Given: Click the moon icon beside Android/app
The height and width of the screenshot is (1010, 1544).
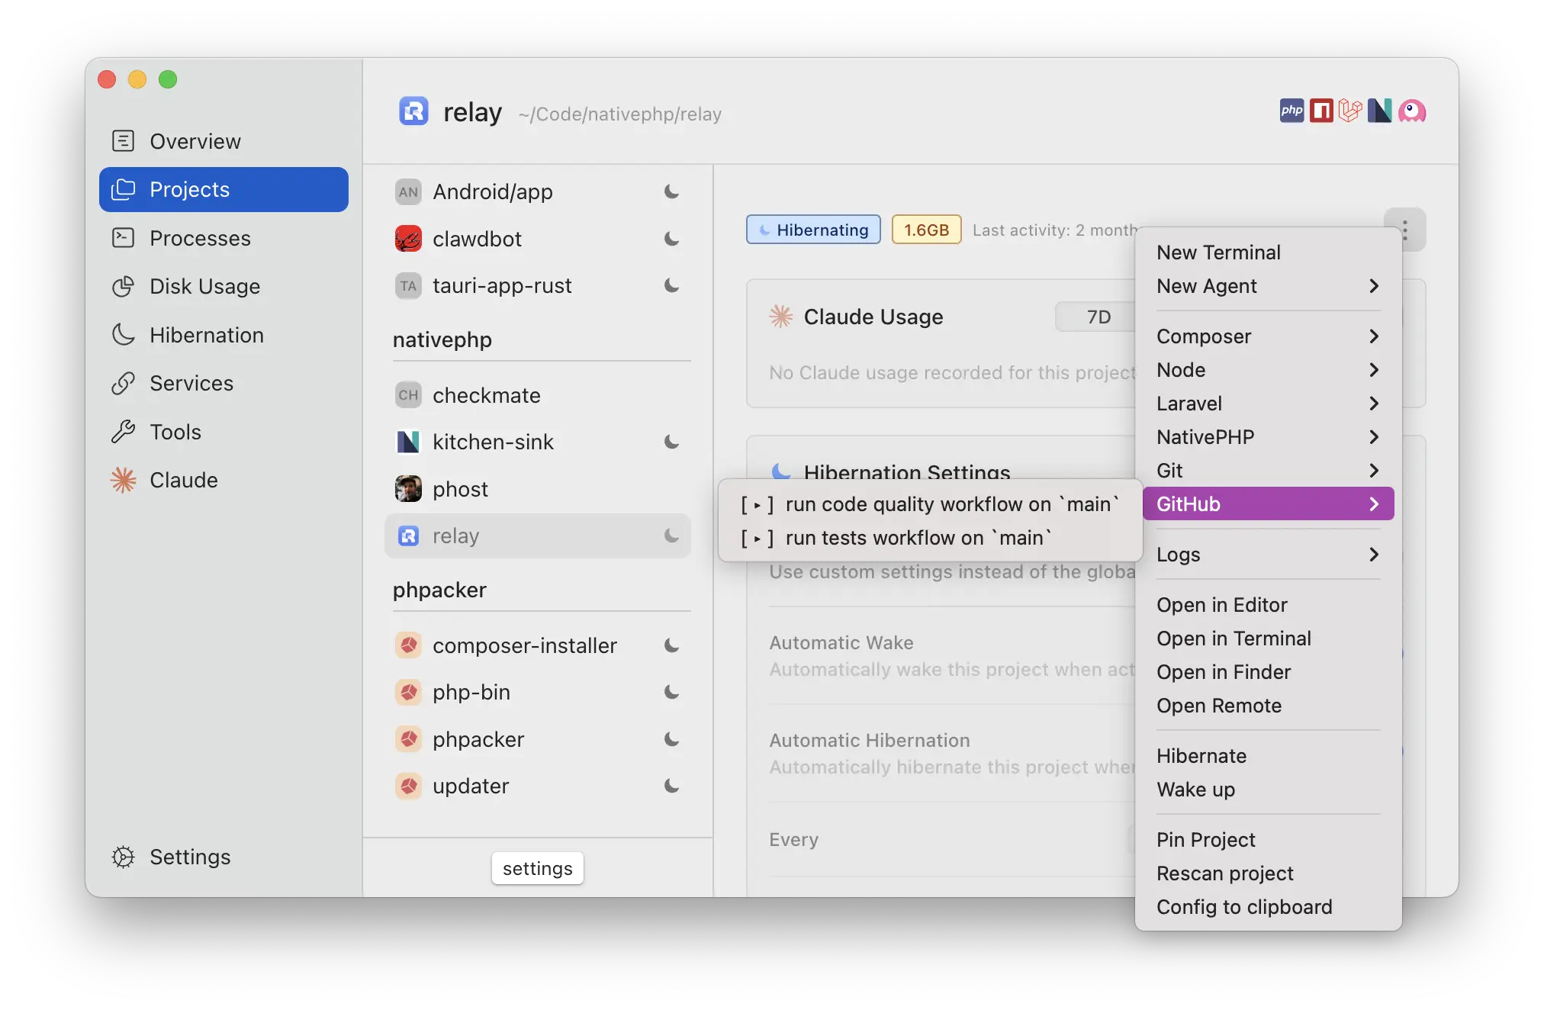Looking at the screenshot, I should point(671,191).
